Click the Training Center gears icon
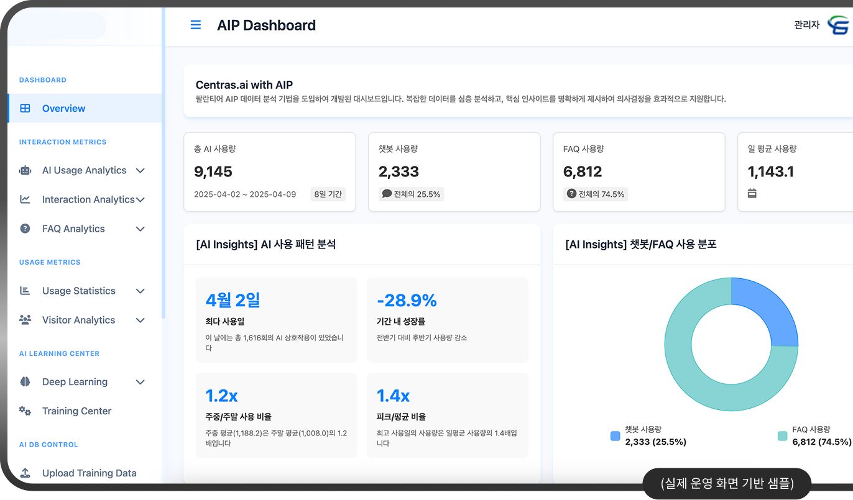 [x=25, y=411]
